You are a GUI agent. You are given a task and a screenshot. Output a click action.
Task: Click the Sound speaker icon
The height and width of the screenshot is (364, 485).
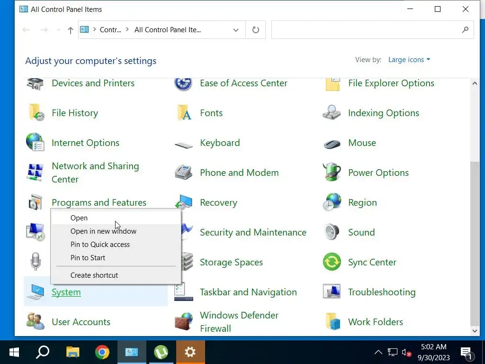click(332, 232)
